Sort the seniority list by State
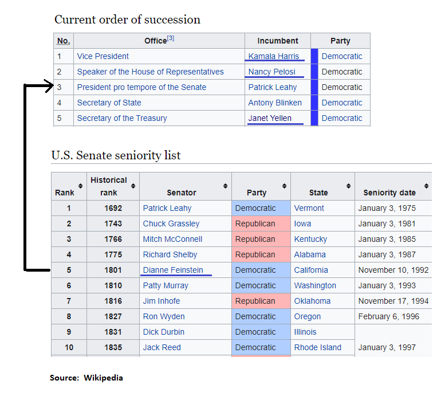441x396 pixels. pyautogui.click(x=349, y=186)
